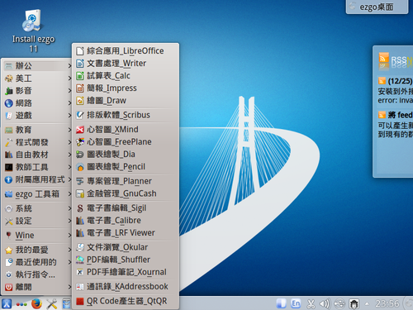Open 我的最愛 favorites item

[x=37, y=250]
